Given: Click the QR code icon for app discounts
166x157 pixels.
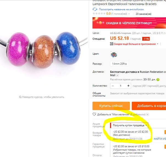Looking at the screenshot, I should [x=112, y=44].
